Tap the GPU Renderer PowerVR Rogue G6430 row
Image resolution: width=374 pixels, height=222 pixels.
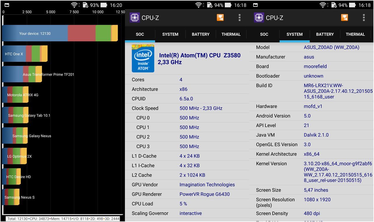pyautogui.click(x=187, y=194)
